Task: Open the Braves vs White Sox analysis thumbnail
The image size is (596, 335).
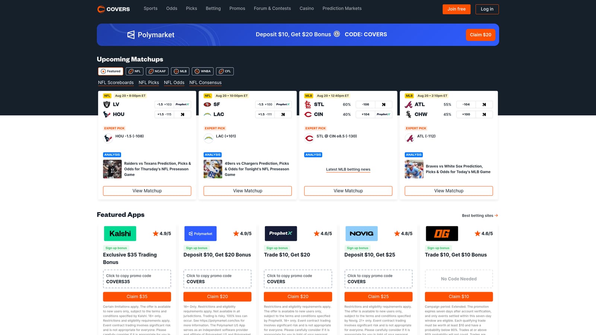Action: pyautogui.click(x=414, y=169)
